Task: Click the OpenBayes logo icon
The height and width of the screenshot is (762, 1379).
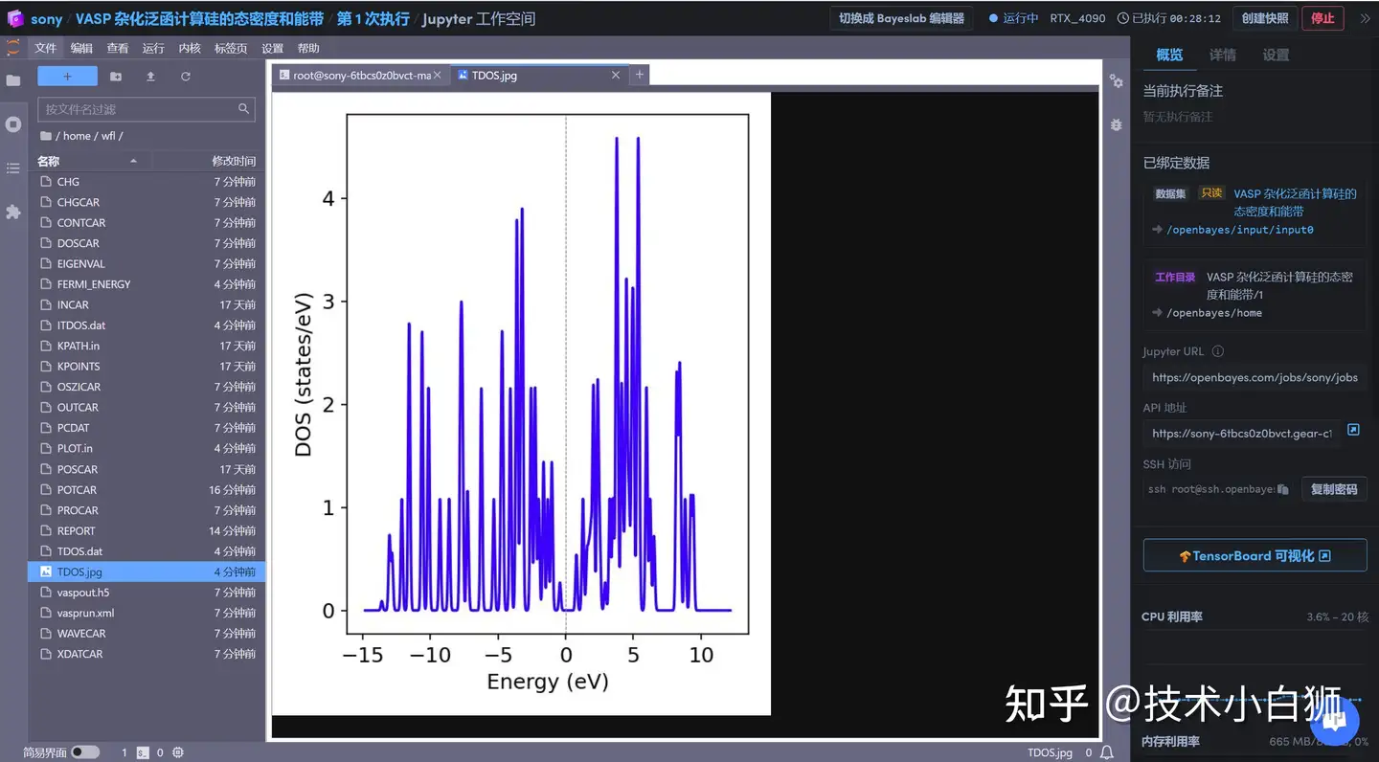Action: pos(14,18)
